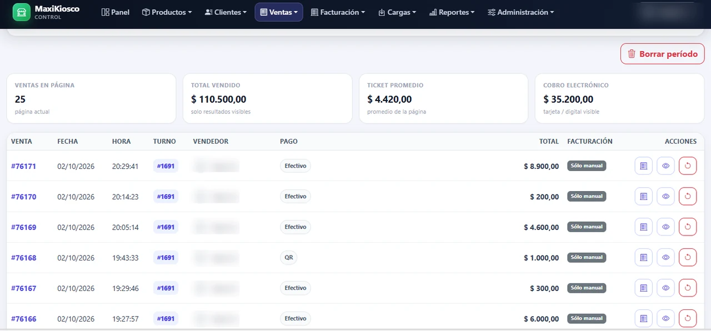Viewport: 711px width, 331px height.
Task: Expand the Reportes dropdown menu
Action: coord(452,12)
